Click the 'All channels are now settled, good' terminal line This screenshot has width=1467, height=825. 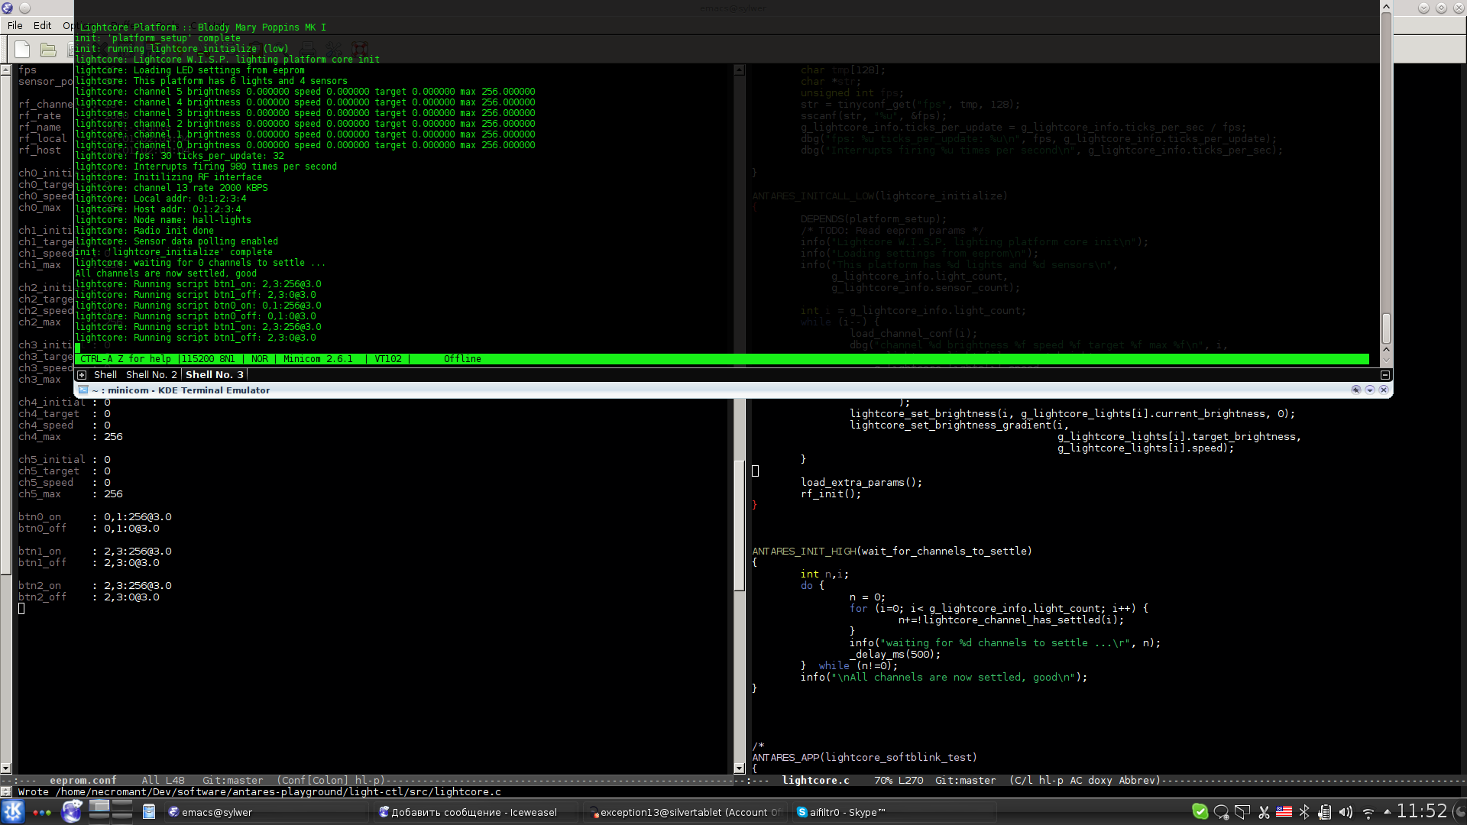click(166, 273)
